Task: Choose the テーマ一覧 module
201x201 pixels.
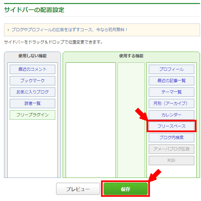Action: click(x=172, y=92)
